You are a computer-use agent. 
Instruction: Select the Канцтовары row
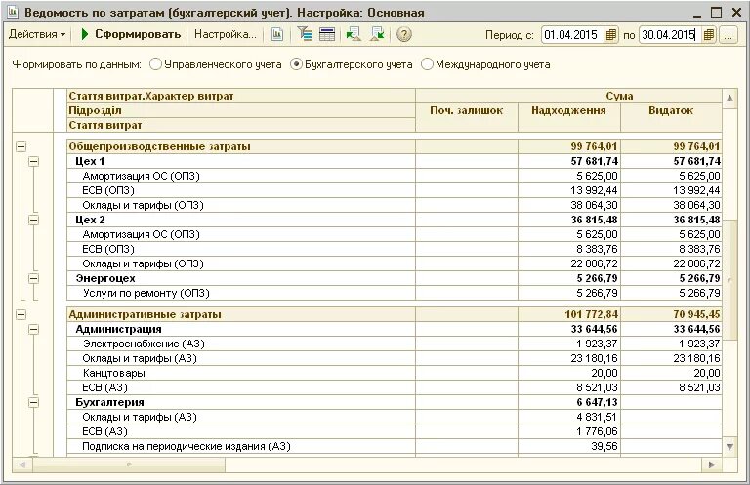(241, 373)
